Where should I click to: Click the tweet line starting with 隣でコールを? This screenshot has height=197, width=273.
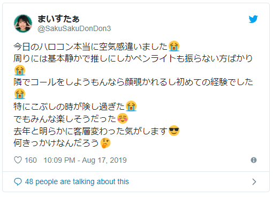click(133, 82)
